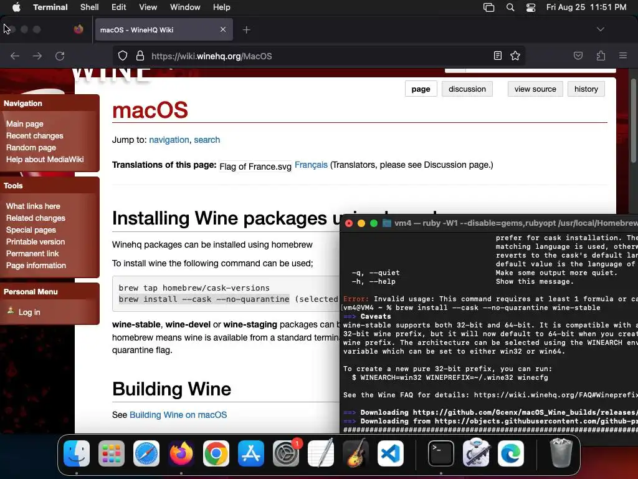Screen dimensions: 638x479
Task: Go to wiki Main page
Action: [x=24, y=124]
